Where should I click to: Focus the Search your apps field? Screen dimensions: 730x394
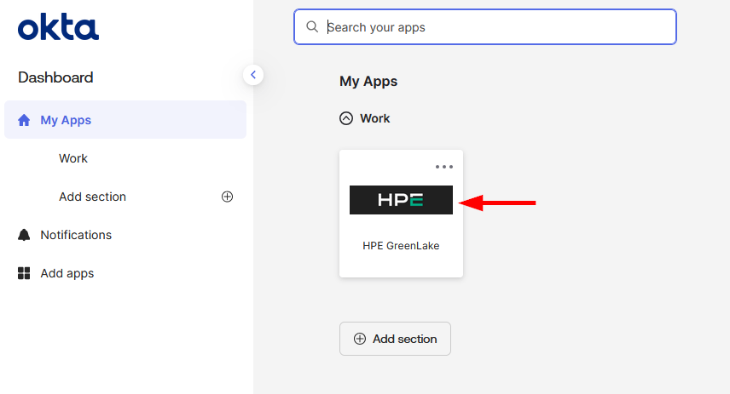495,27
